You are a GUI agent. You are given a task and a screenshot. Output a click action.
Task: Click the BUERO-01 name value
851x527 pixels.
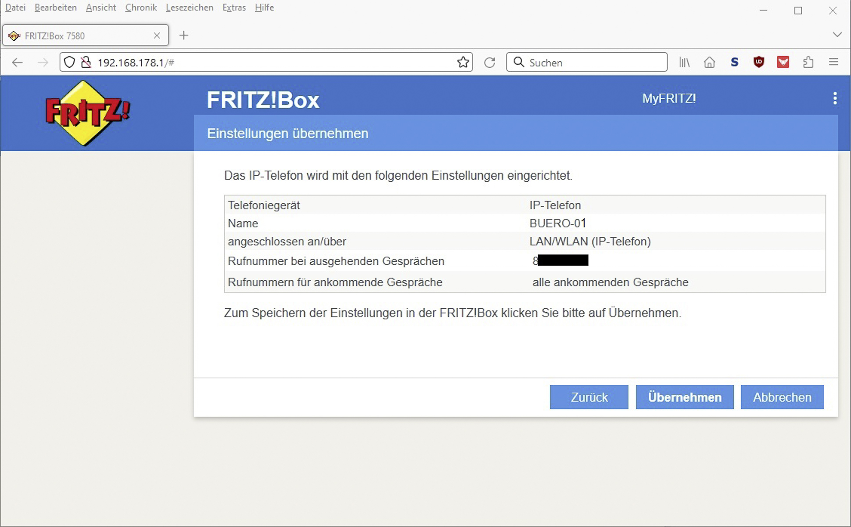point(557,223)
